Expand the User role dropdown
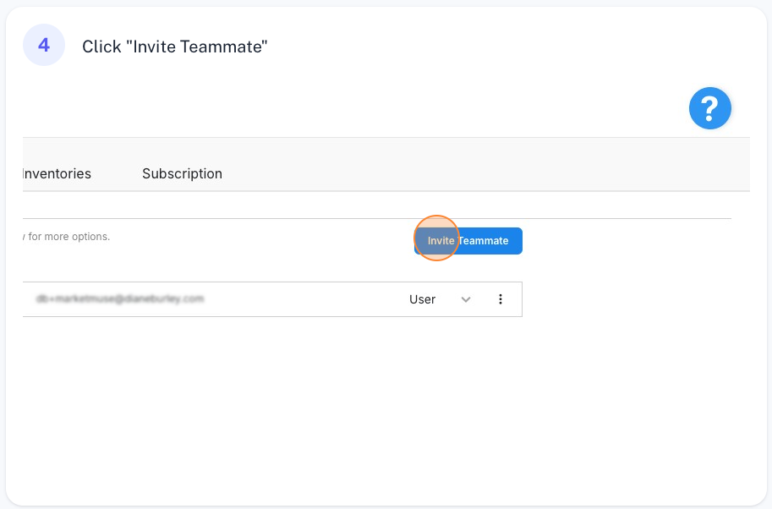 pos(440,299)
